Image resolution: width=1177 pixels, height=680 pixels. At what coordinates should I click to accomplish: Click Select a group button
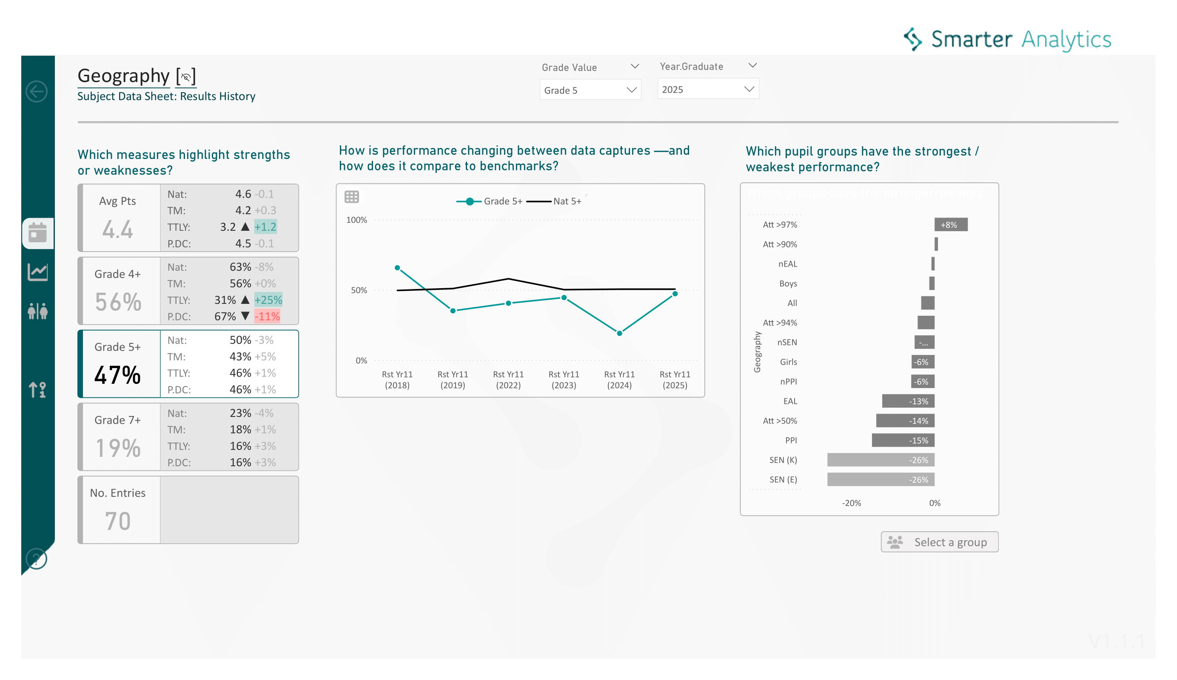(939, 542)
